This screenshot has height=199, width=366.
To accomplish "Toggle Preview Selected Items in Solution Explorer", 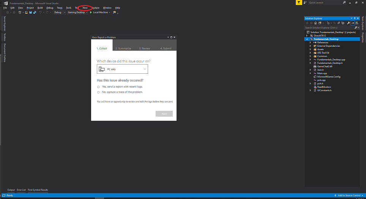I will 353,23.
